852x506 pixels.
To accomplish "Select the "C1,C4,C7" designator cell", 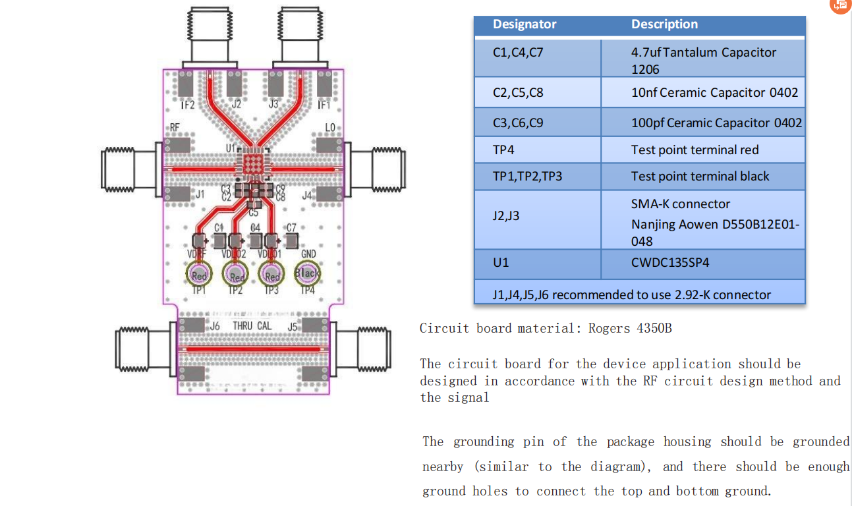I will coord(538,59).
